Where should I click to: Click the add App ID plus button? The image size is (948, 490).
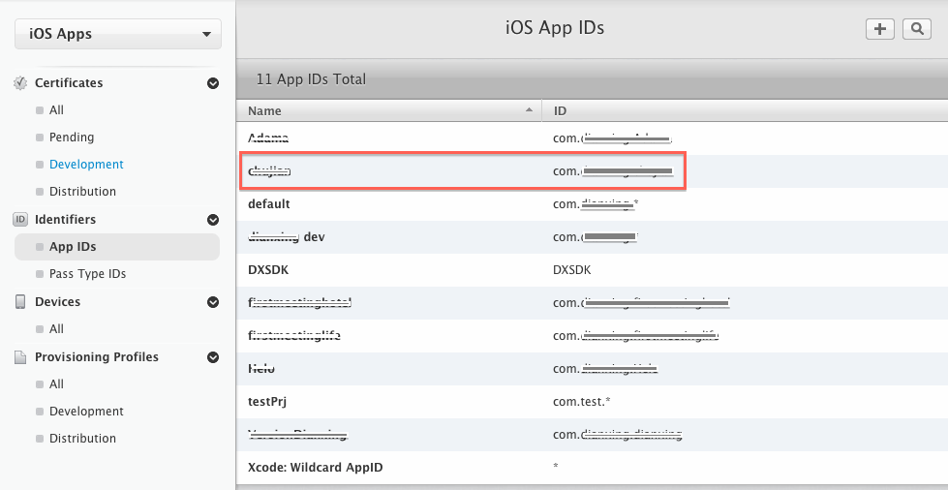click(x=879, y=29)
